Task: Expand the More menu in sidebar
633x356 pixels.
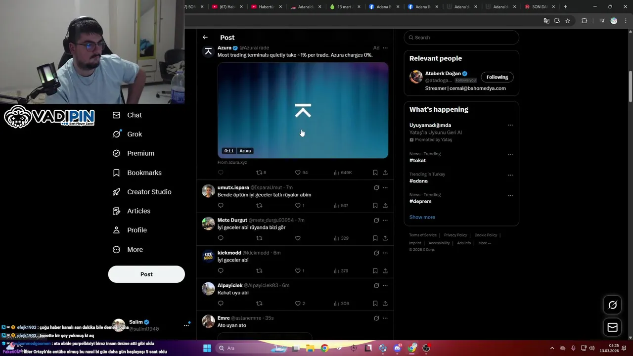Action: (128, 250)
